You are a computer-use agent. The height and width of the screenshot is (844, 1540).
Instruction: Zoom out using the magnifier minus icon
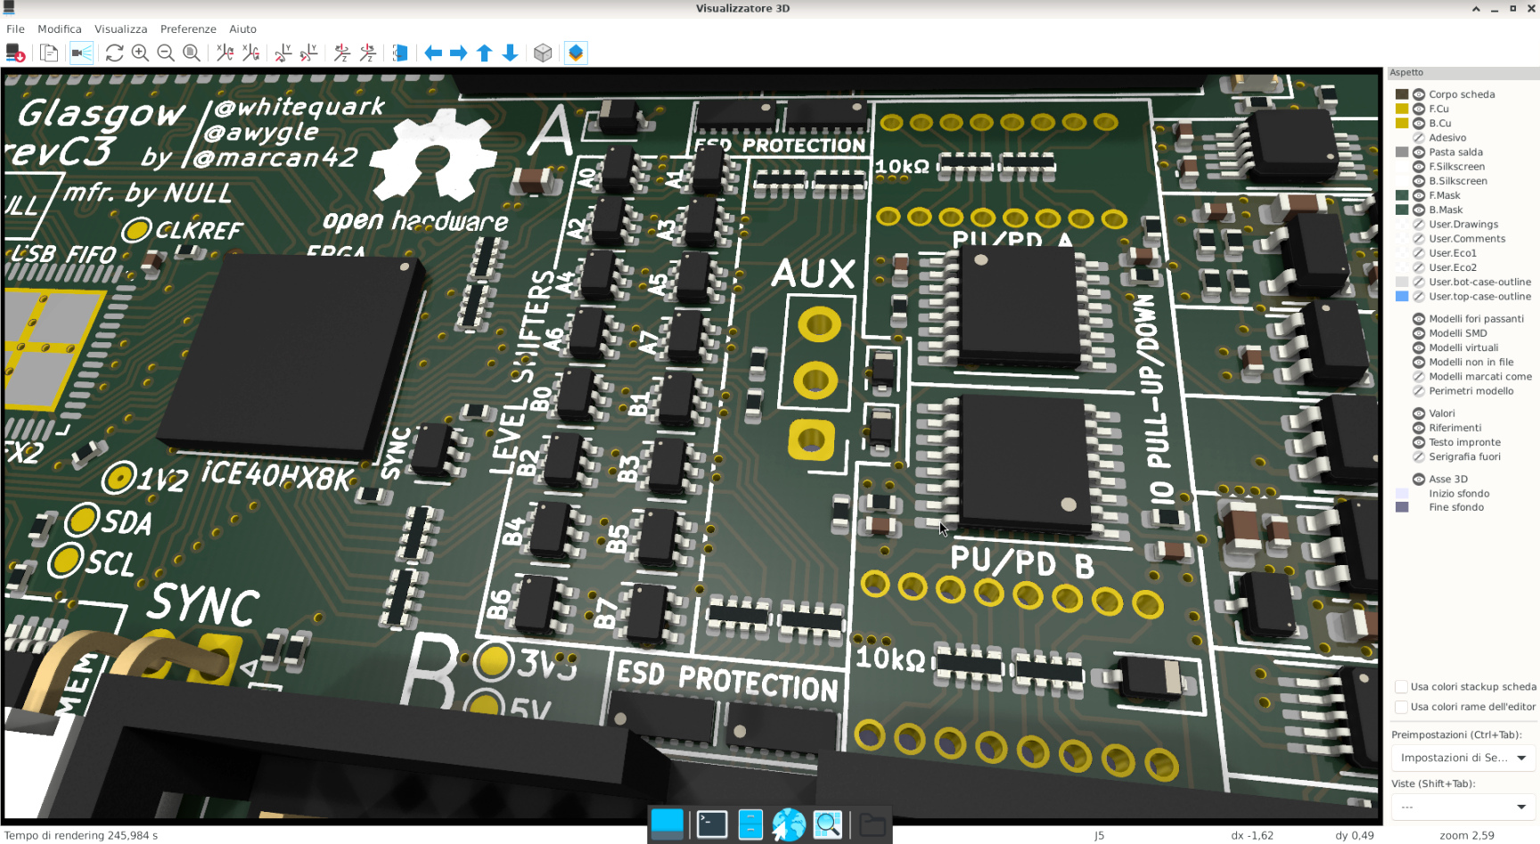(x=166, y=53)
